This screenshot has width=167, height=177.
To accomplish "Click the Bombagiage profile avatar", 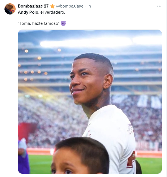I will tap(10, 9).
